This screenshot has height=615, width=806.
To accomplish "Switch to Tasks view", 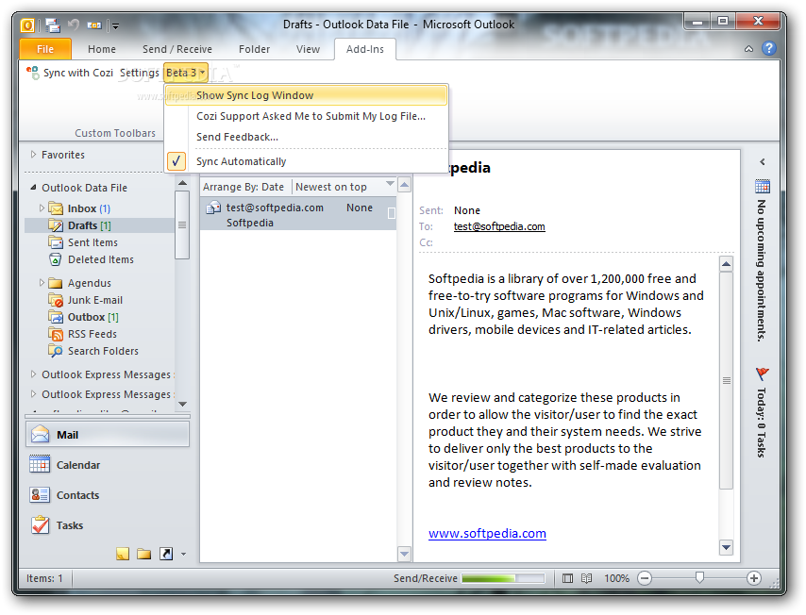I will click(108, 525).
